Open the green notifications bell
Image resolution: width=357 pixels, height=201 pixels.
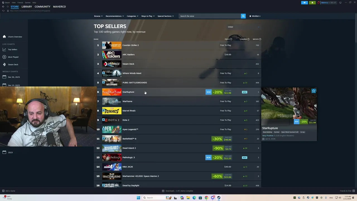pyautogui.click(x=312, y=3)
